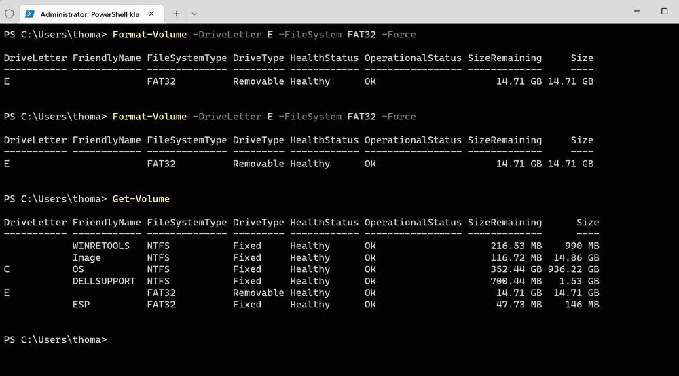The height and width of the screenshot is (376, 679).
Task: Click the ESP volume name
Action: [81, 304]
